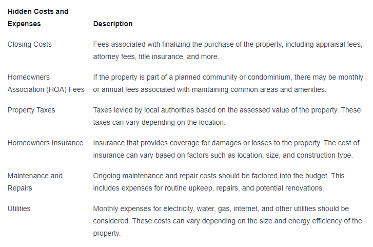Click the 'Description' column header

113,24
